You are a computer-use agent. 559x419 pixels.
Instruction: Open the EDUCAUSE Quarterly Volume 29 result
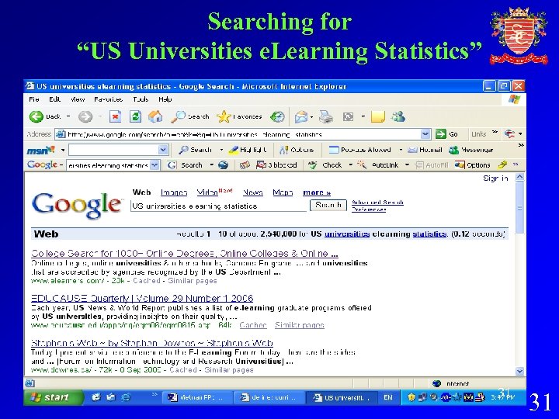point(142,298)
